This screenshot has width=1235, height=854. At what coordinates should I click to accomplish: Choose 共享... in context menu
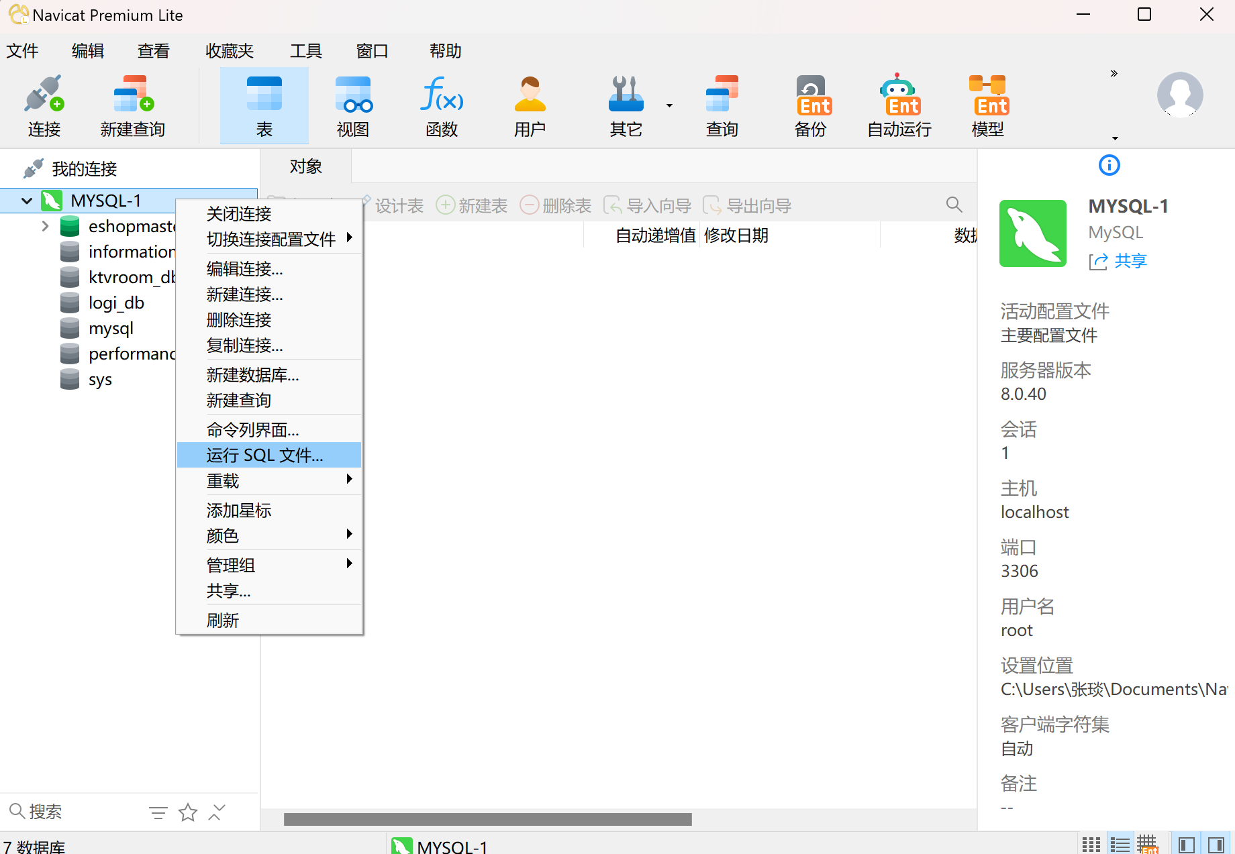tap(269, 590)
